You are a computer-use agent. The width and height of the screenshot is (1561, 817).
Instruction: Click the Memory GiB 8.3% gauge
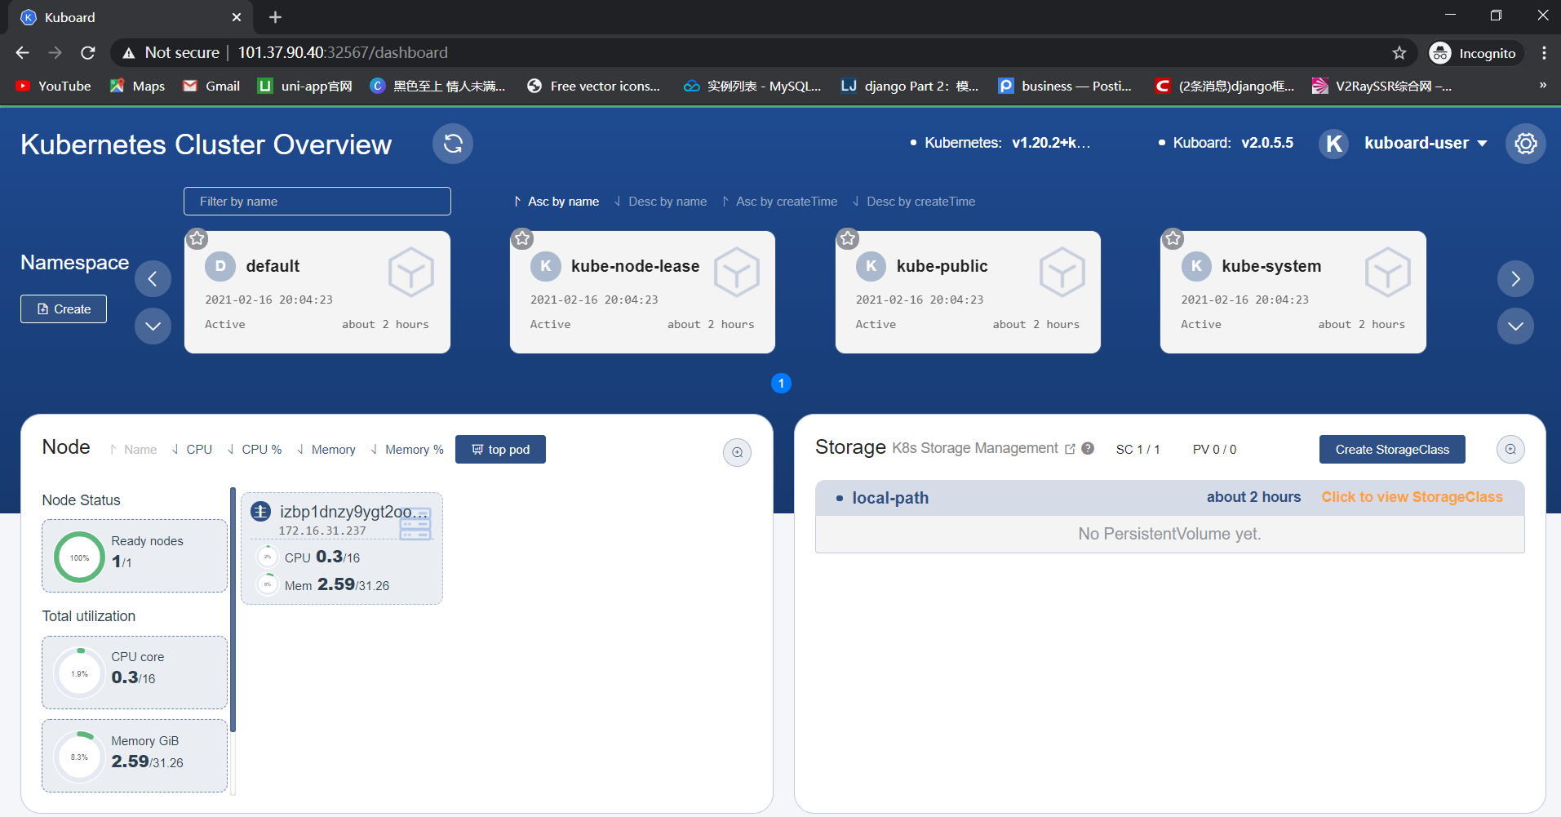pyautogui.click(x=79, y=757)
